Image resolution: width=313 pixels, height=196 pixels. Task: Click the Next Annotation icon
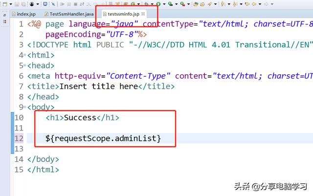point(223,4)
